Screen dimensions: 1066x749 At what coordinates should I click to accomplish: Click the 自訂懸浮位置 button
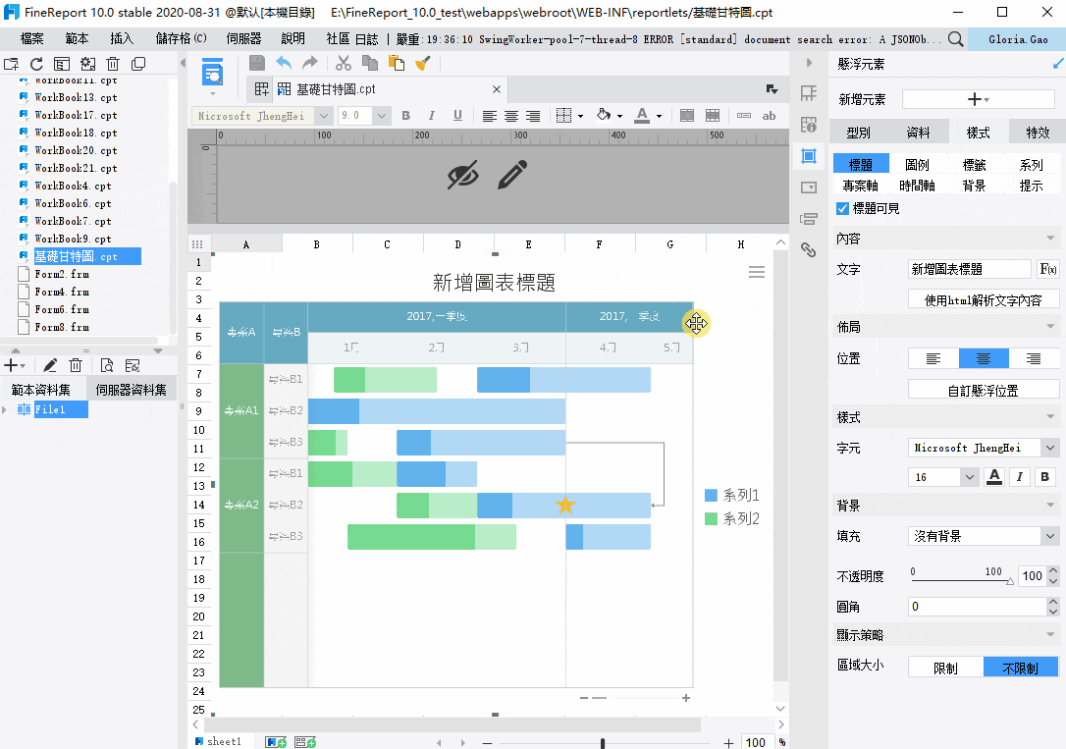point(984,390)
